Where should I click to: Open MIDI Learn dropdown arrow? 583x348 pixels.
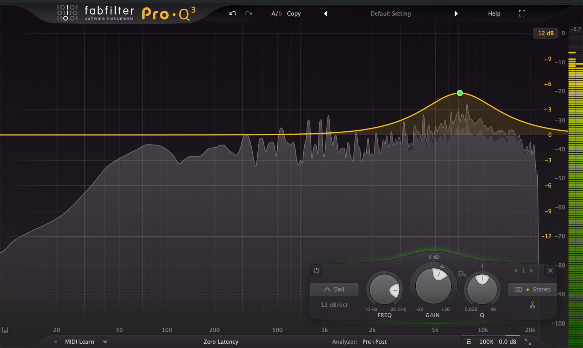tap(105, 342)
